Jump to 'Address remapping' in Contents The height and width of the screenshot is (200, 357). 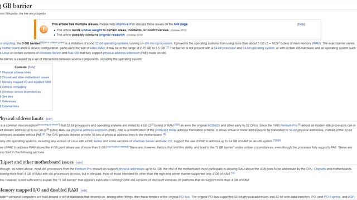point(13,87)
